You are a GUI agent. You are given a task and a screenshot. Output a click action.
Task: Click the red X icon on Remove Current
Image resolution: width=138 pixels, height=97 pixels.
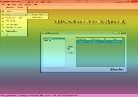112,69
